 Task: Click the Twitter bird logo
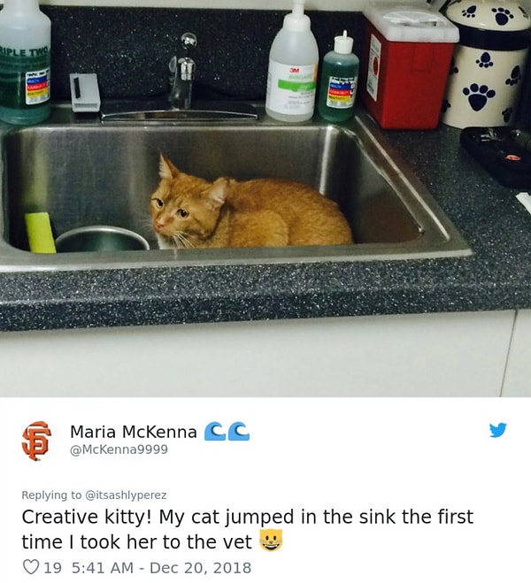498,430
